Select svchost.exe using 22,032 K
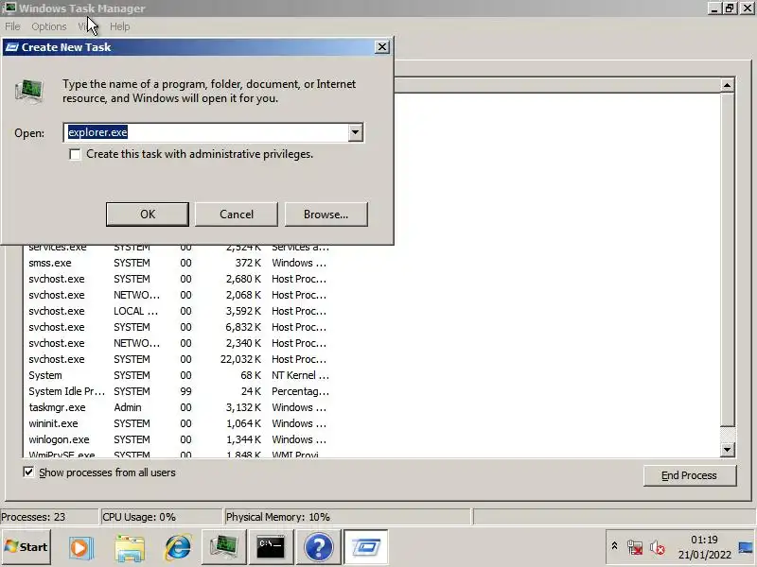This screenshot has width=757, height=567. tap(179, 359)
